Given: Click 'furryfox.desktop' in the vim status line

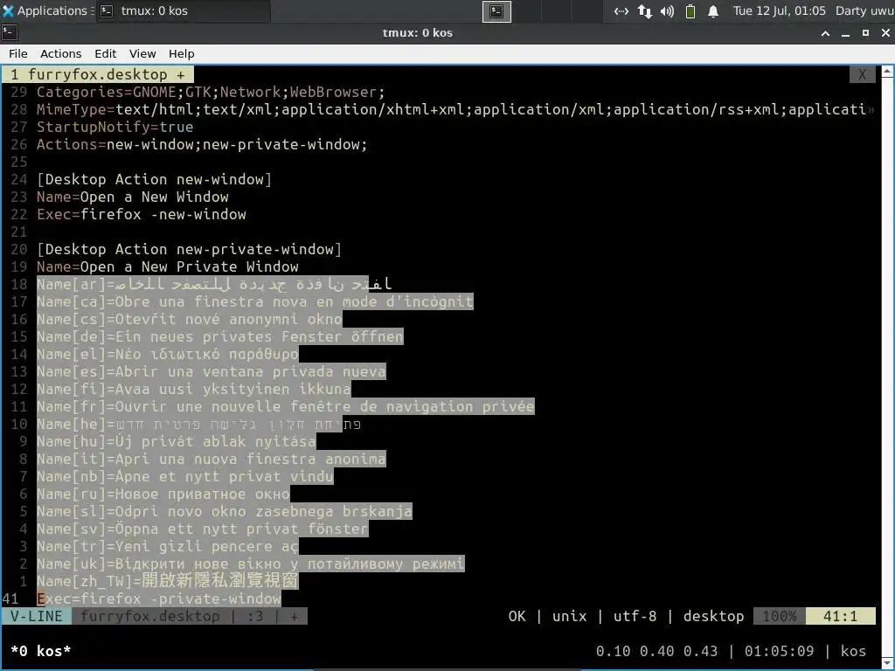Looking at the screenshot, I should click(x=149, y=616).
